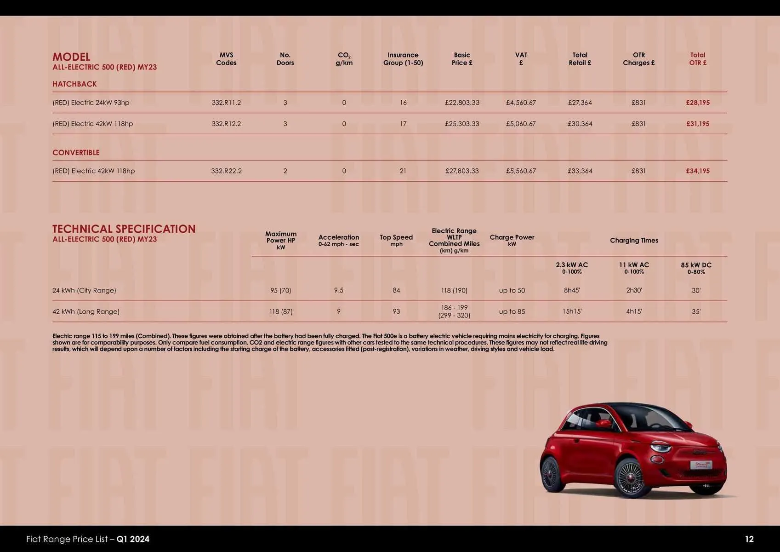This screenshot has width=780, height=552.
Task: Select the TECHNICAL SPECIFICATION heading
Action: tap(124, 229)
